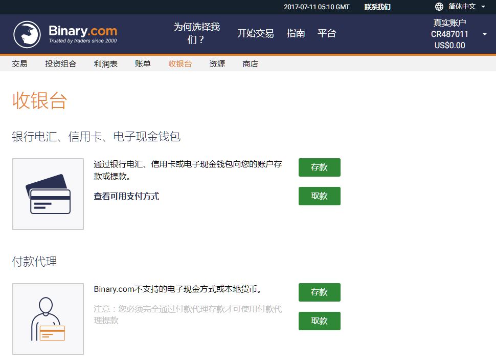496x362 pixels.
Task: Click the 付款代理 section heading
Action: pyautogui.click(x=34, y=262)
